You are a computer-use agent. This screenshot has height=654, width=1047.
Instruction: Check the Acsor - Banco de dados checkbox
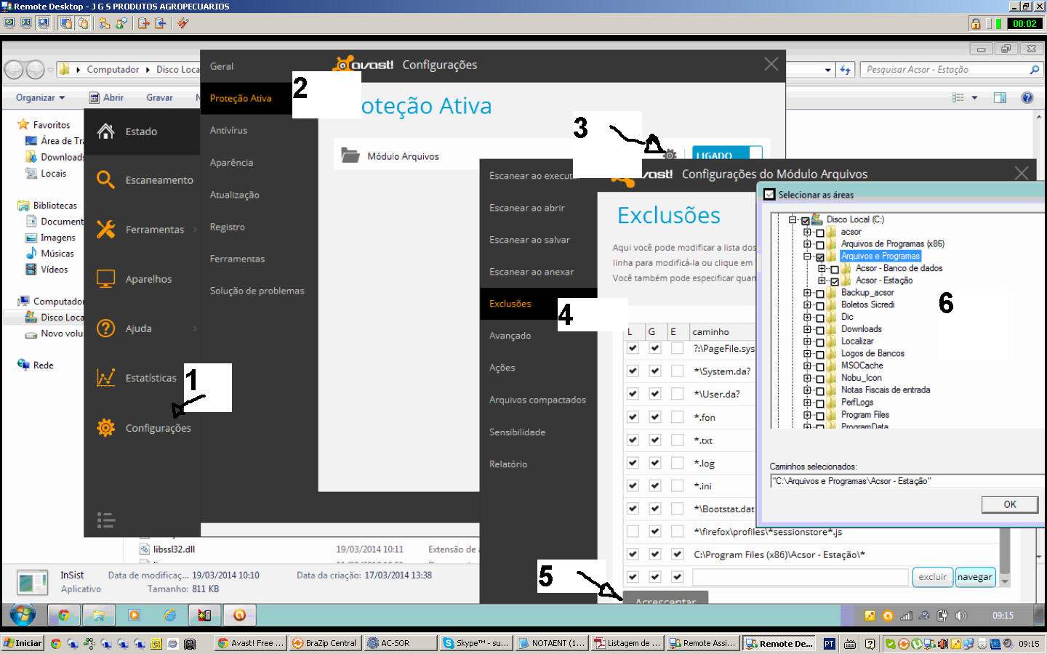[835, 269]
